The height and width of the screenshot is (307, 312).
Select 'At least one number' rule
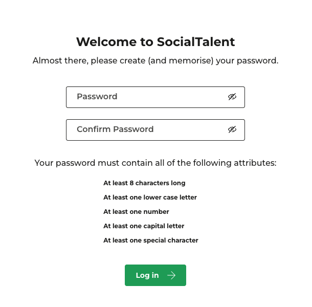pyautogui.click(x=136, y=212)
